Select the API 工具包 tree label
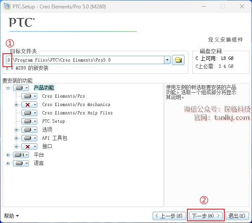This screenshot has height=223, width=252. (x=55, y=138)
